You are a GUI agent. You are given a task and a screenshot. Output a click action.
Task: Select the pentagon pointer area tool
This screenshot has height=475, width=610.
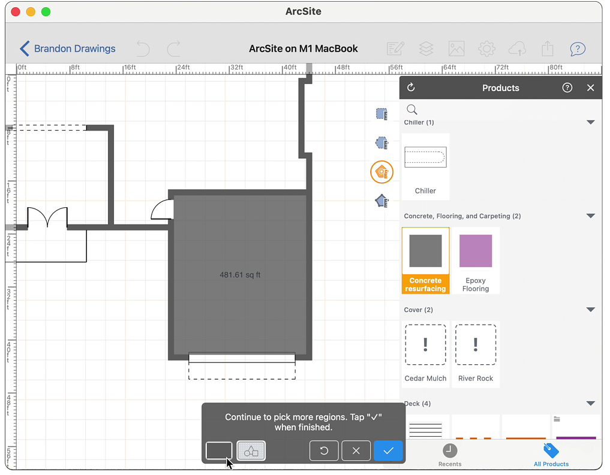pyautogui.click(x=381, y=201)
